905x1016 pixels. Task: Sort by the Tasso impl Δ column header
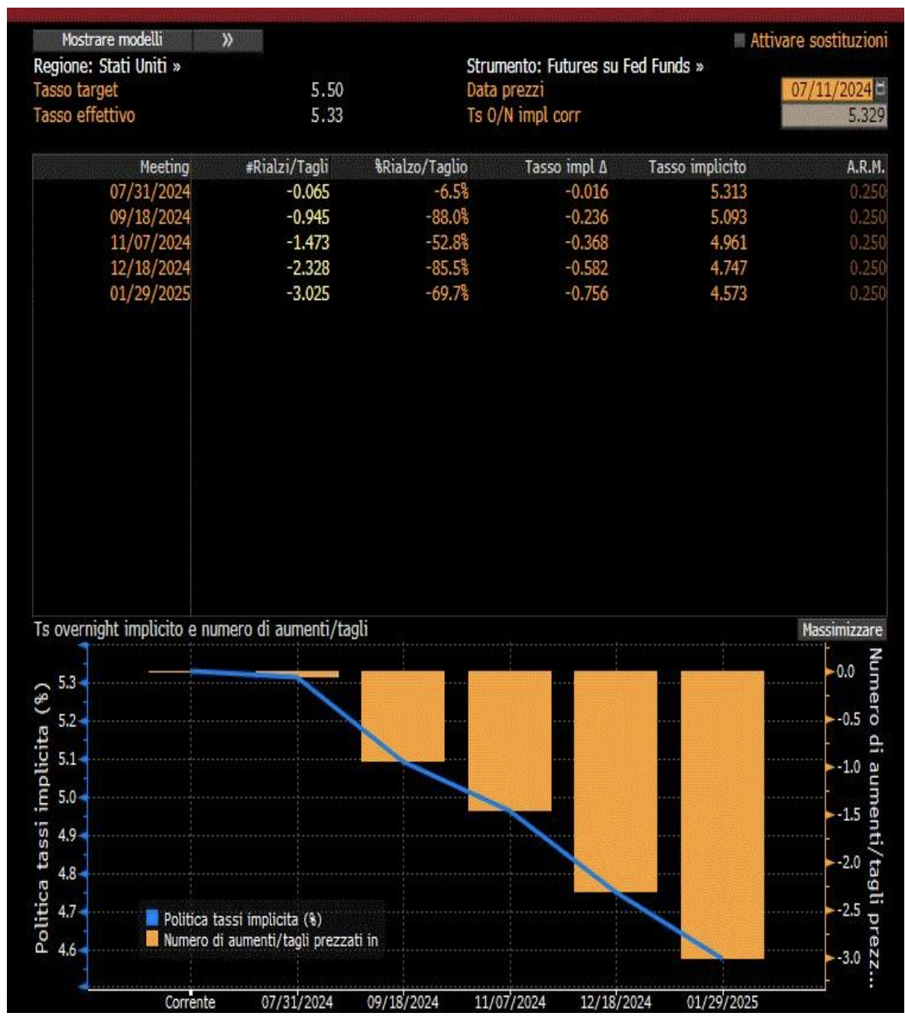click(566, 167)
